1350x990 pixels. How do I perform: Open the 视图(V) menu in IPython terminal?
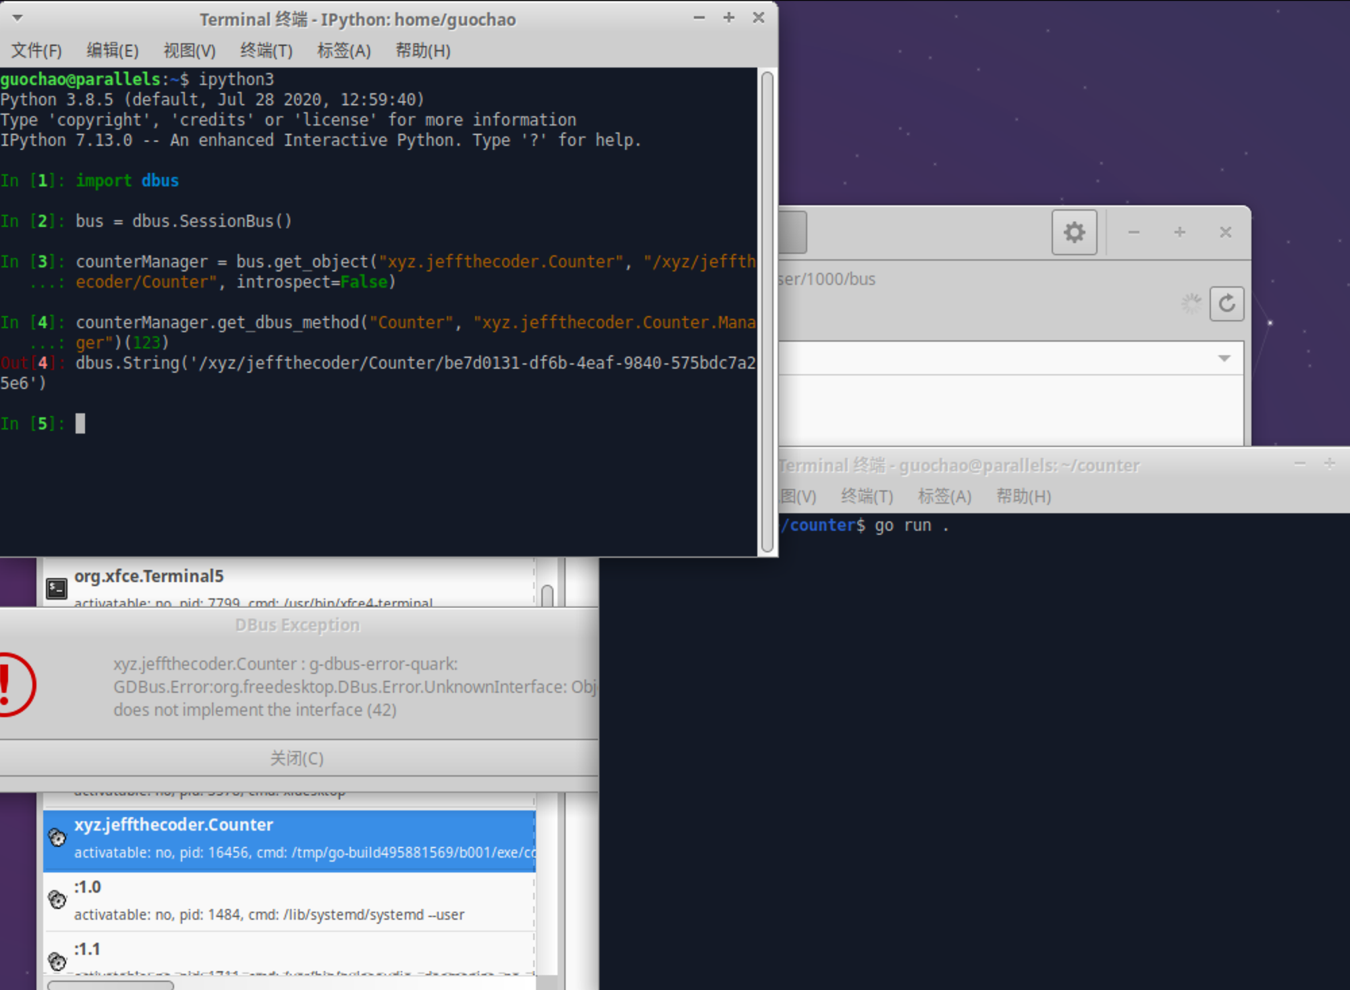tap(189, 51)
